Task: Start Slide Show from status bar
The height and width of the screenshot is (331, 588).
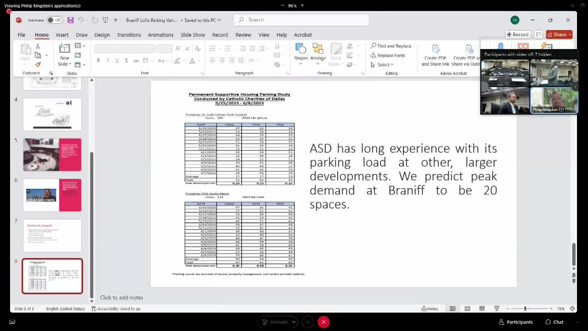Action: 497,308
